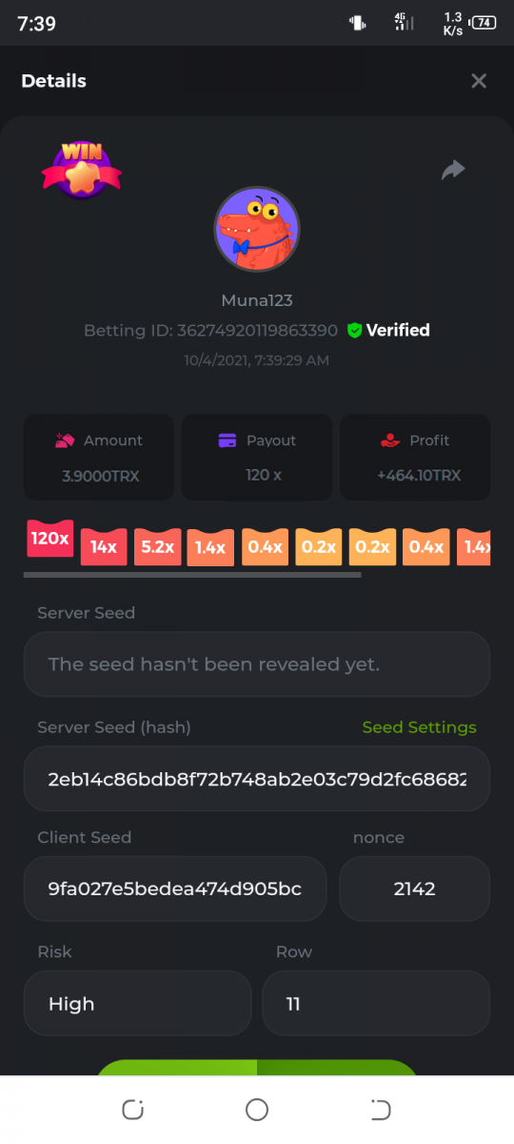Select the 5.2x multiplier chip
The height and width of the screenshot is (1144, 514).
point(157,547)
